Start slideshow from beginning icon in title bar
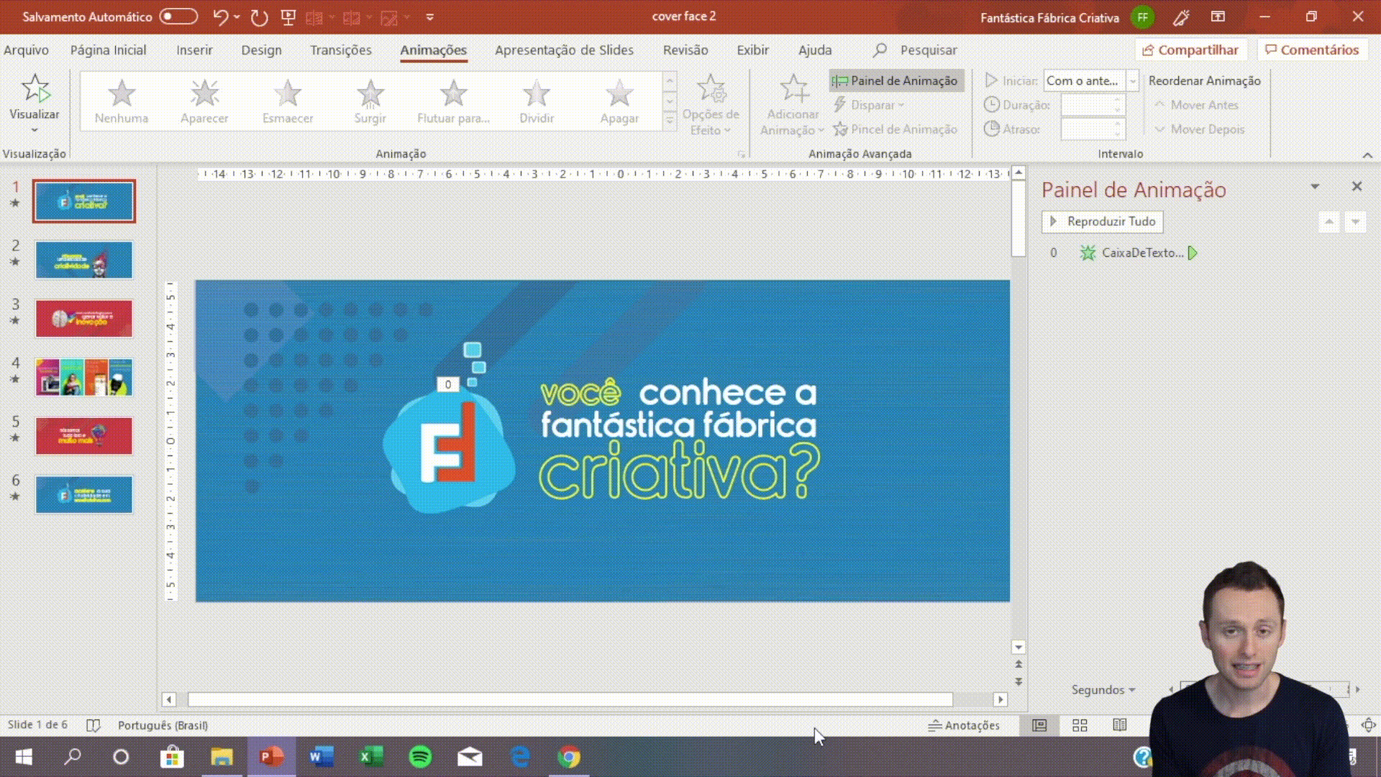This screenshot has width=1381, height=777. point(288,17)
